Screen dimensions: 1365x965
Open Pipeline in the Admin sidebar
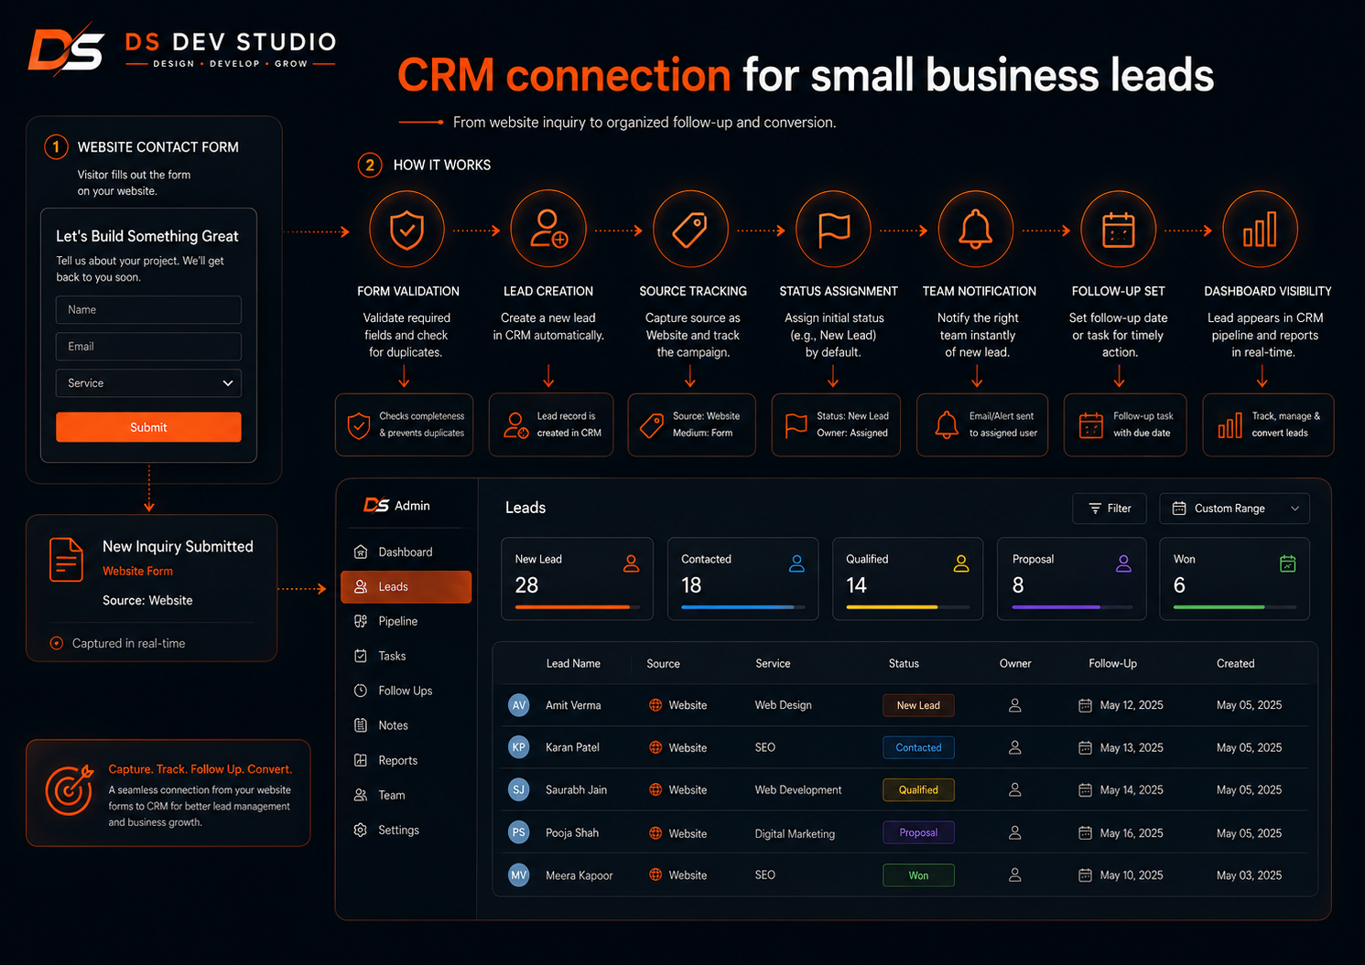[406, 622]
